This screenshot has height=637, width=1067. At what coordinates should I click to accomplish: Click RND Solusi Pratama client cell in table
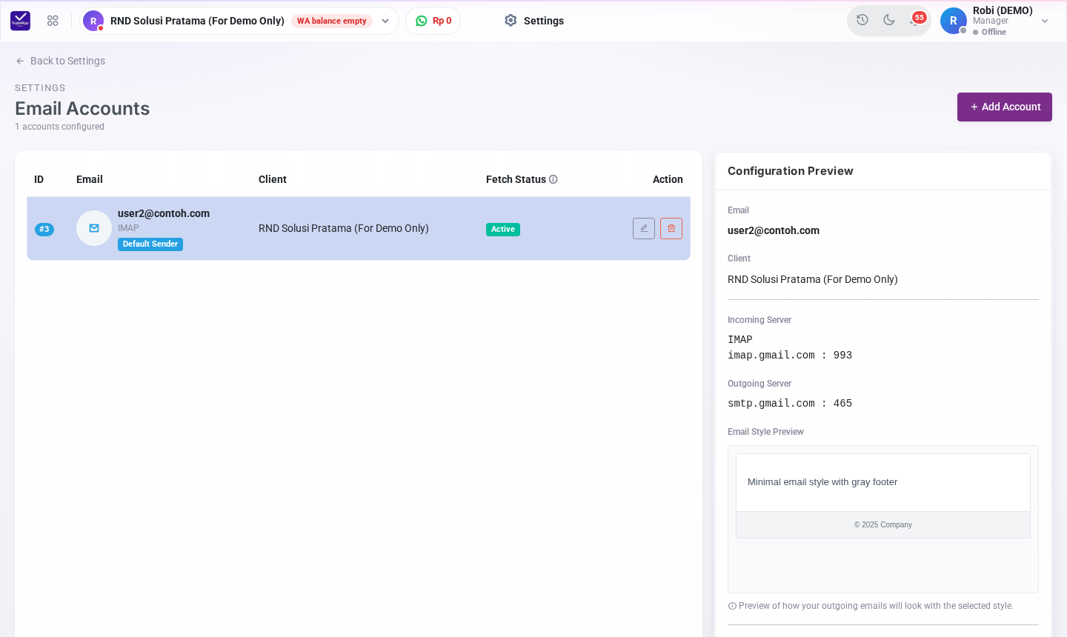coord(344,228)
